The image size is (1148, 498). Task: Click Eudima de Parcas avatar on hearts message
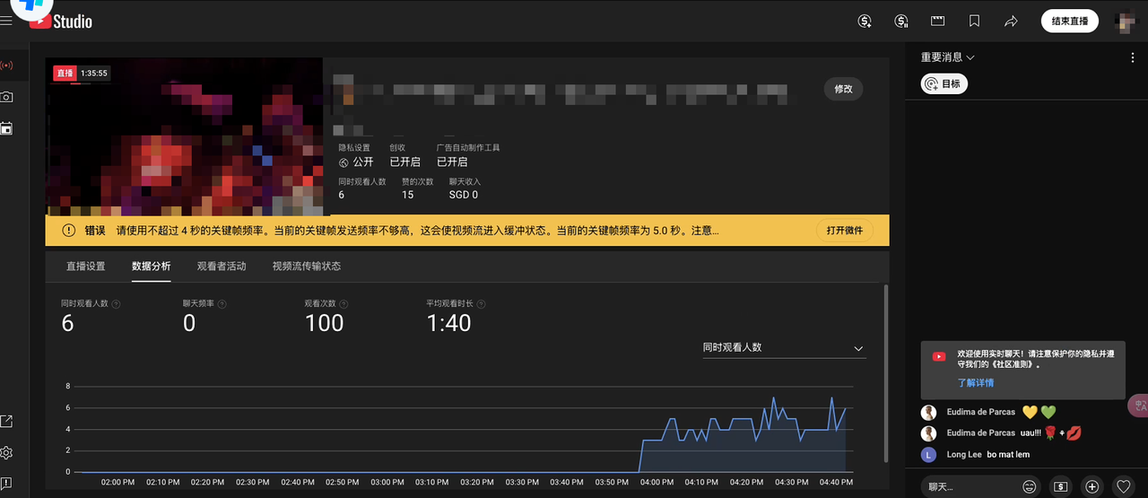[929, 413]
